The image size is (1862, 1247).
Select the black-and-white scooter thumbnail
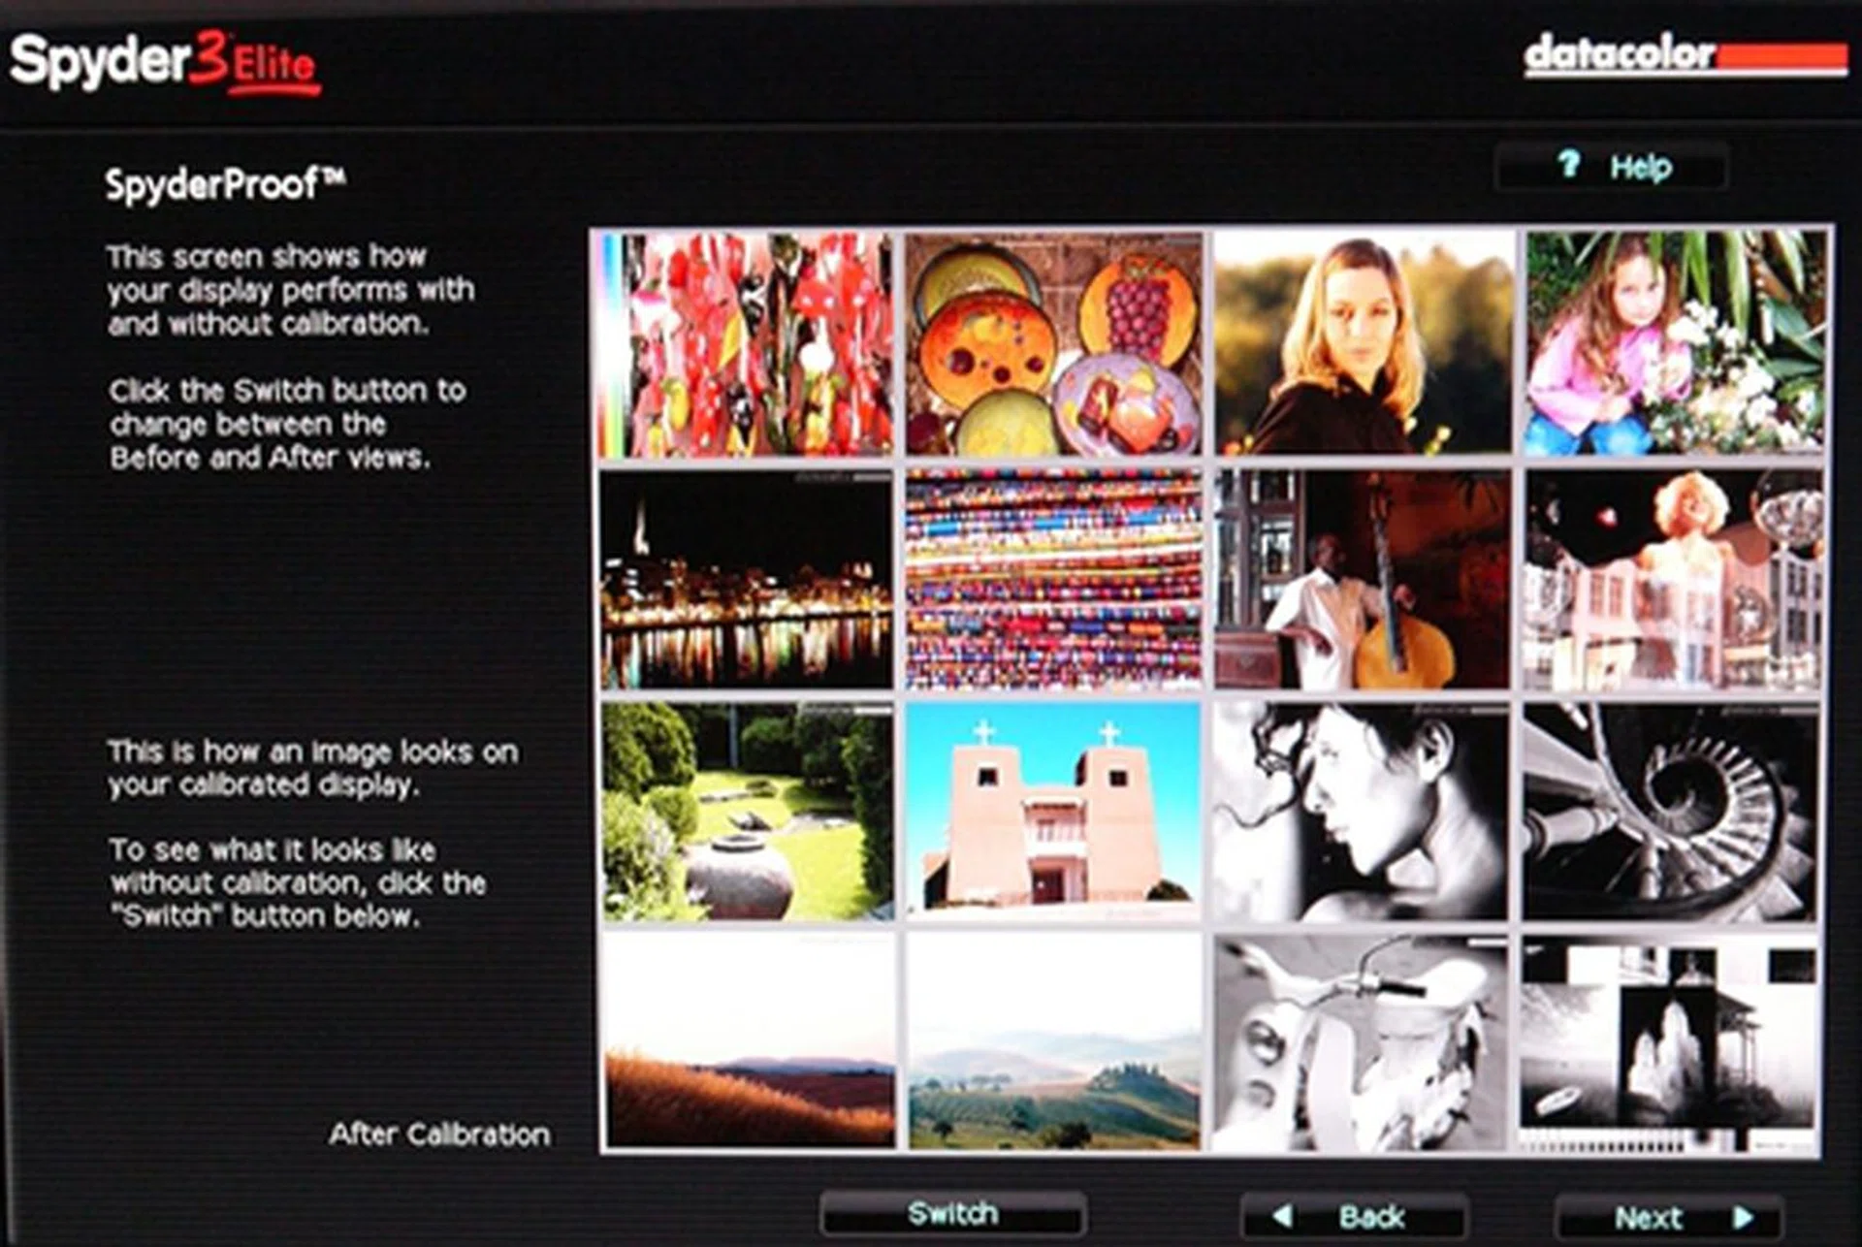[x=1361, y=1043]
